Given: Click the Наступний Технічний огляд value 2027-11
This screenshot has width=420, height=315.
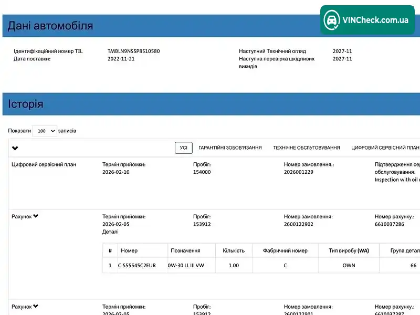Looking at the screenshot, I should coord(342,51).
